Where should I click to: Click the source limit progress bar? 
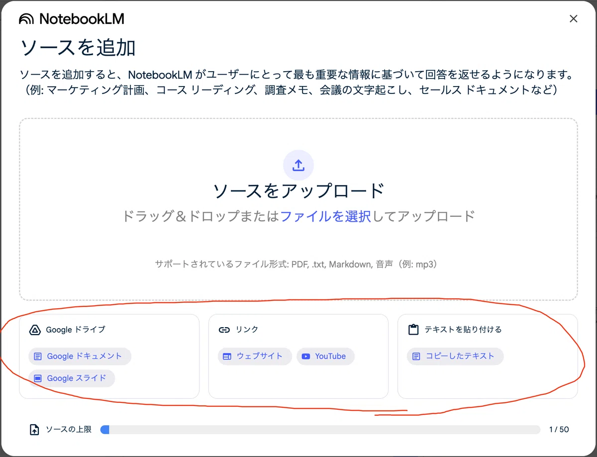(320, 430)
